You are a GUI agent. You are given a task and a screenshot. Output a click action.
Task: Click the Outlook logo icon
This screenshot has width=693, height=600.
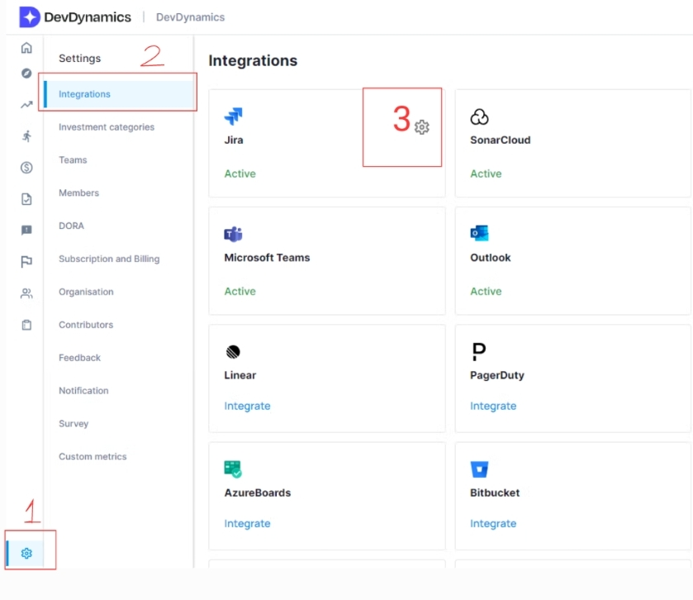click(480, 233)
